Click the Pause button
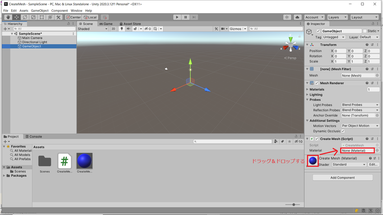Viewport: 383px width, 215px height. [185, 17]
